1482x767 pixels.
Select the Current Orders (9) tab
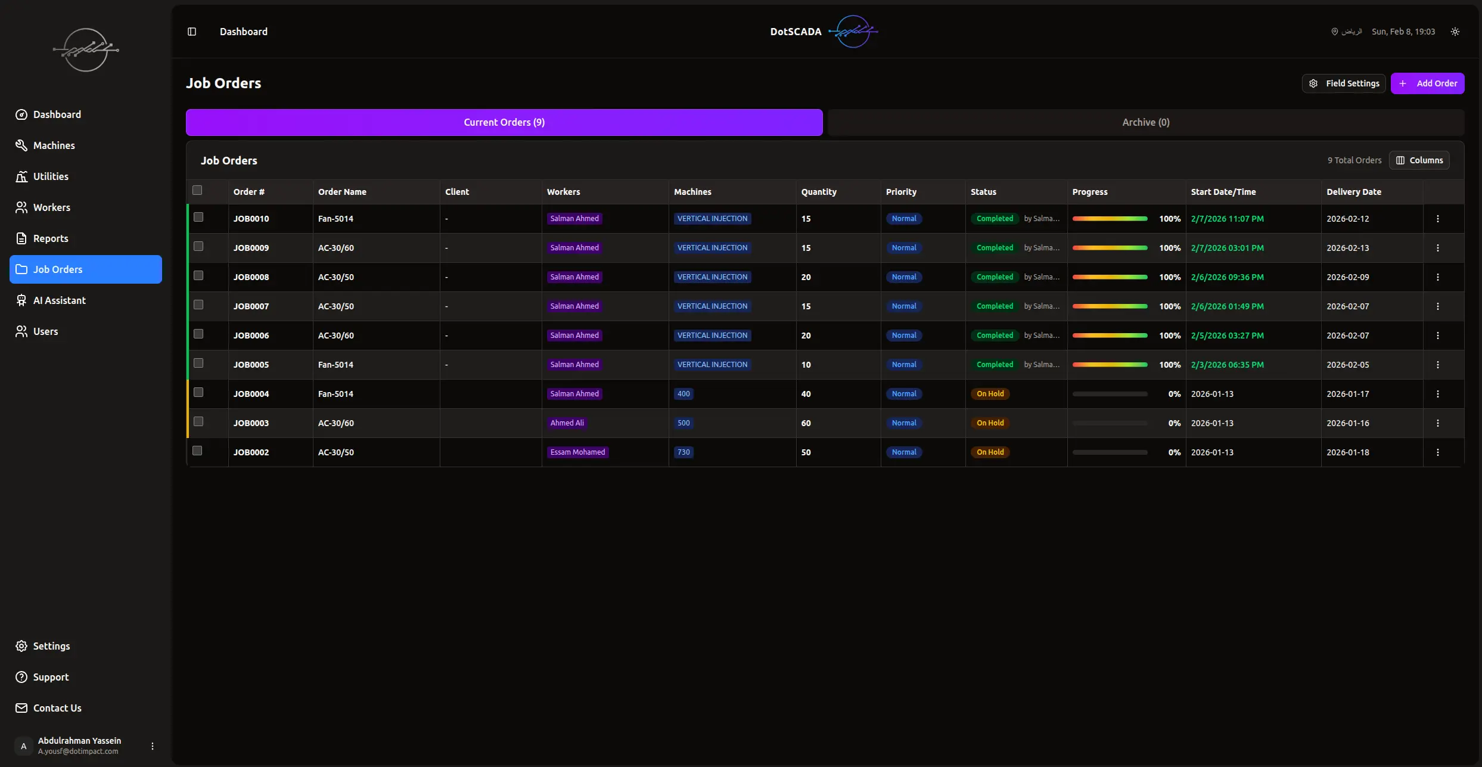tap(504, 122)
